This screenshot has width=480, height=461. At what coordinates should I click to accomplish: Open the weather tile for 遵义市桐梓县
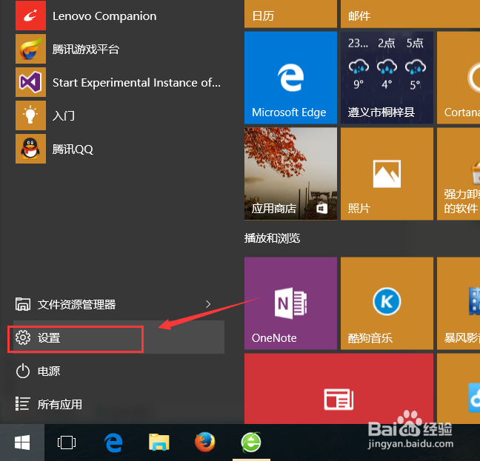click(387, 78)
